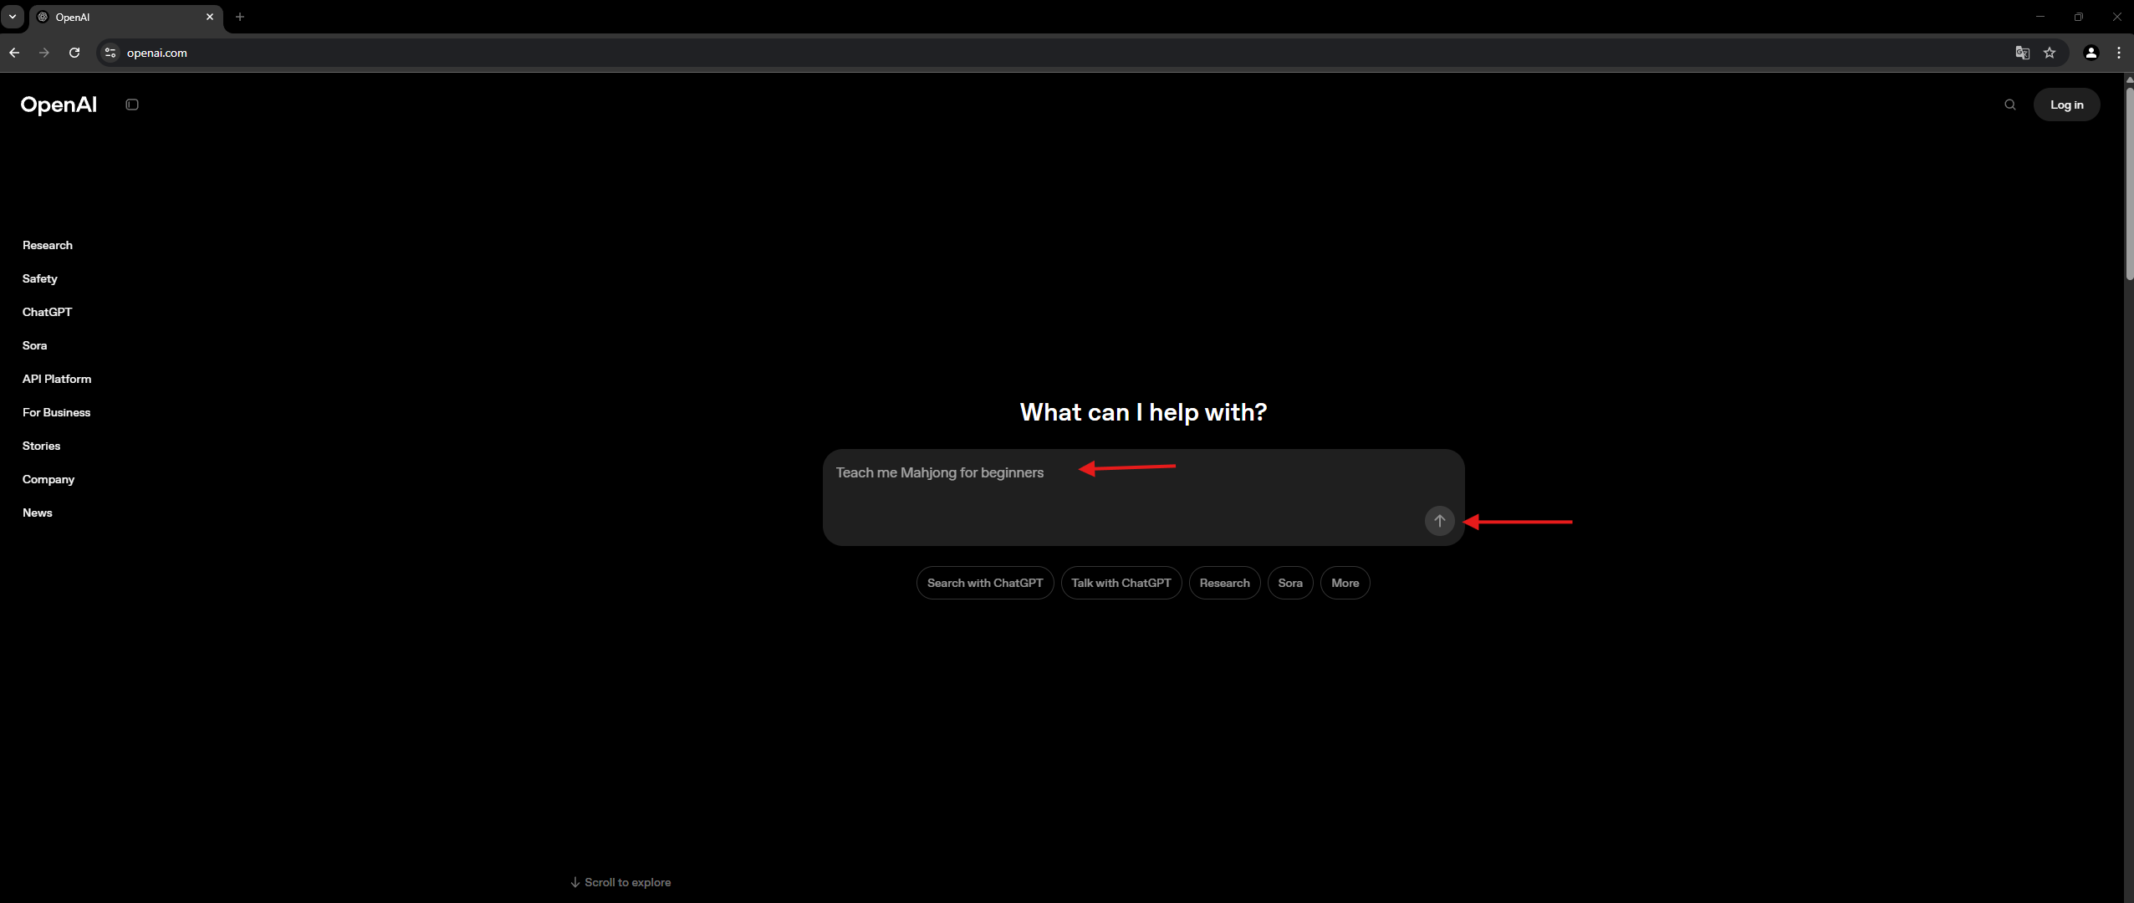
Task: Open the translate page icon
Action: tap(2022, 53)
